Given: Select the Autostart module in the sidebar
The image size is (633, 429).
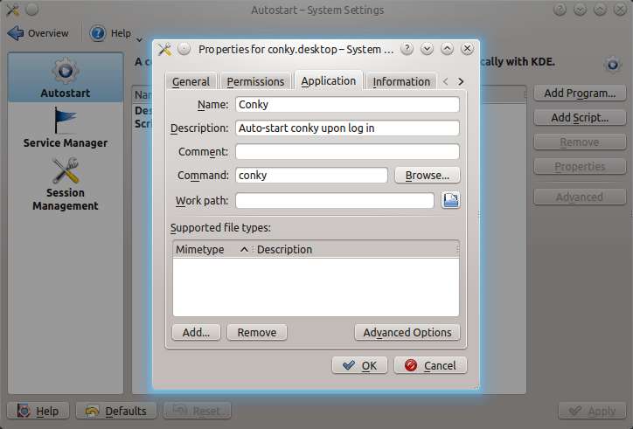Looking at the screenshot, I should pos(66,78).
